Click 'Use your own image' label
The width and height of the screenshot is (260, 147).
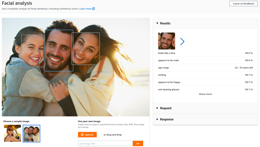[89, 121]
